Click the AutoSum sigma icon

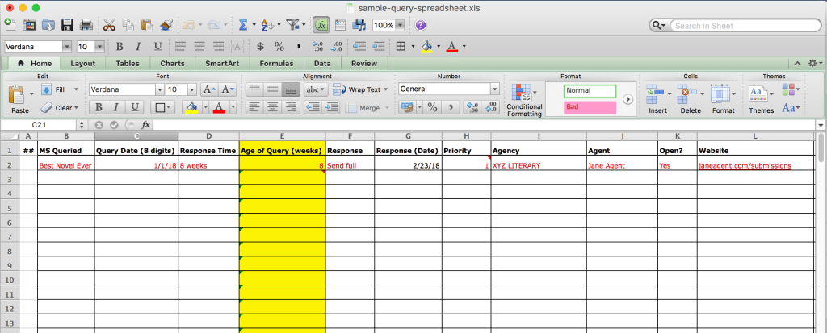pos(243,25)
